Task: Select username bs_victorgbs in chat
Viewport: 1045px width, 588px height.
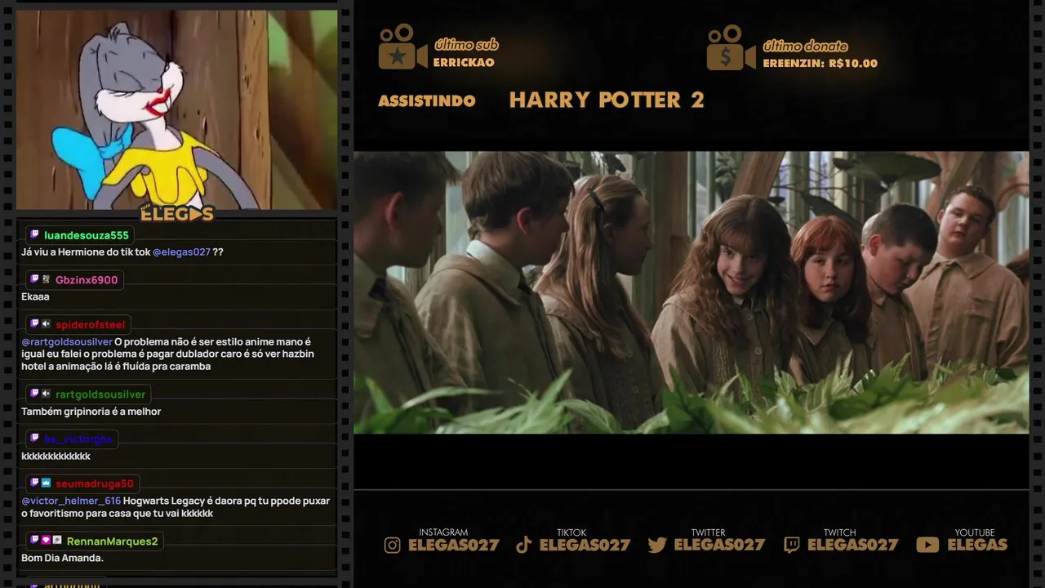Action: (x=78, y=439)
